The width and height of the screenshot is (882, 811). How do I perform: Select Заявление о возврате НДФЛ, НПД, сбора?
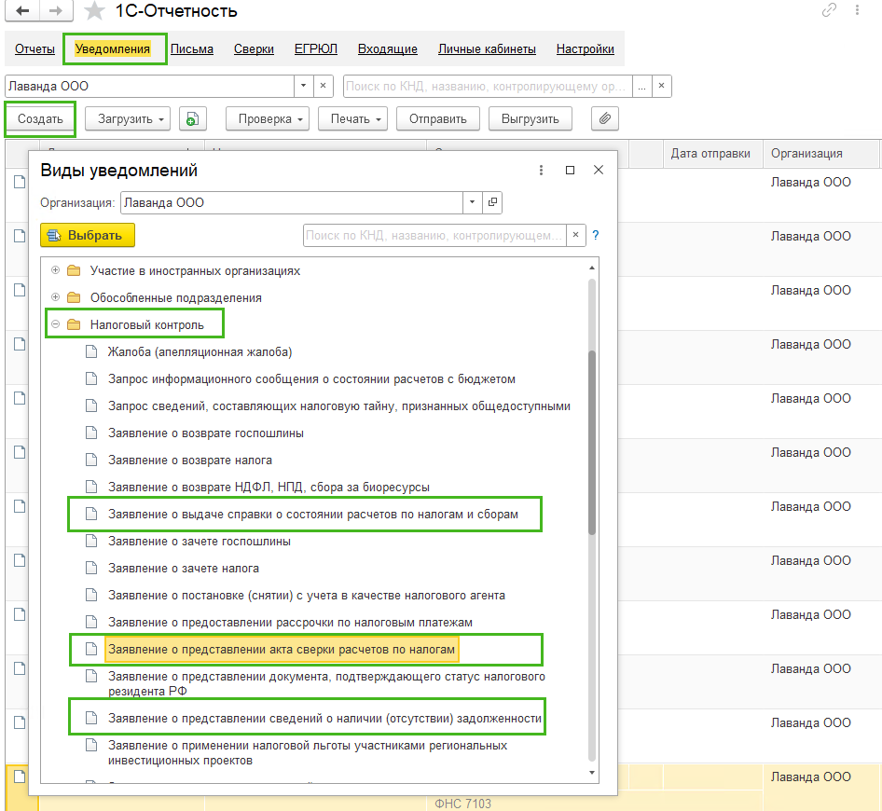click(269, 487)
